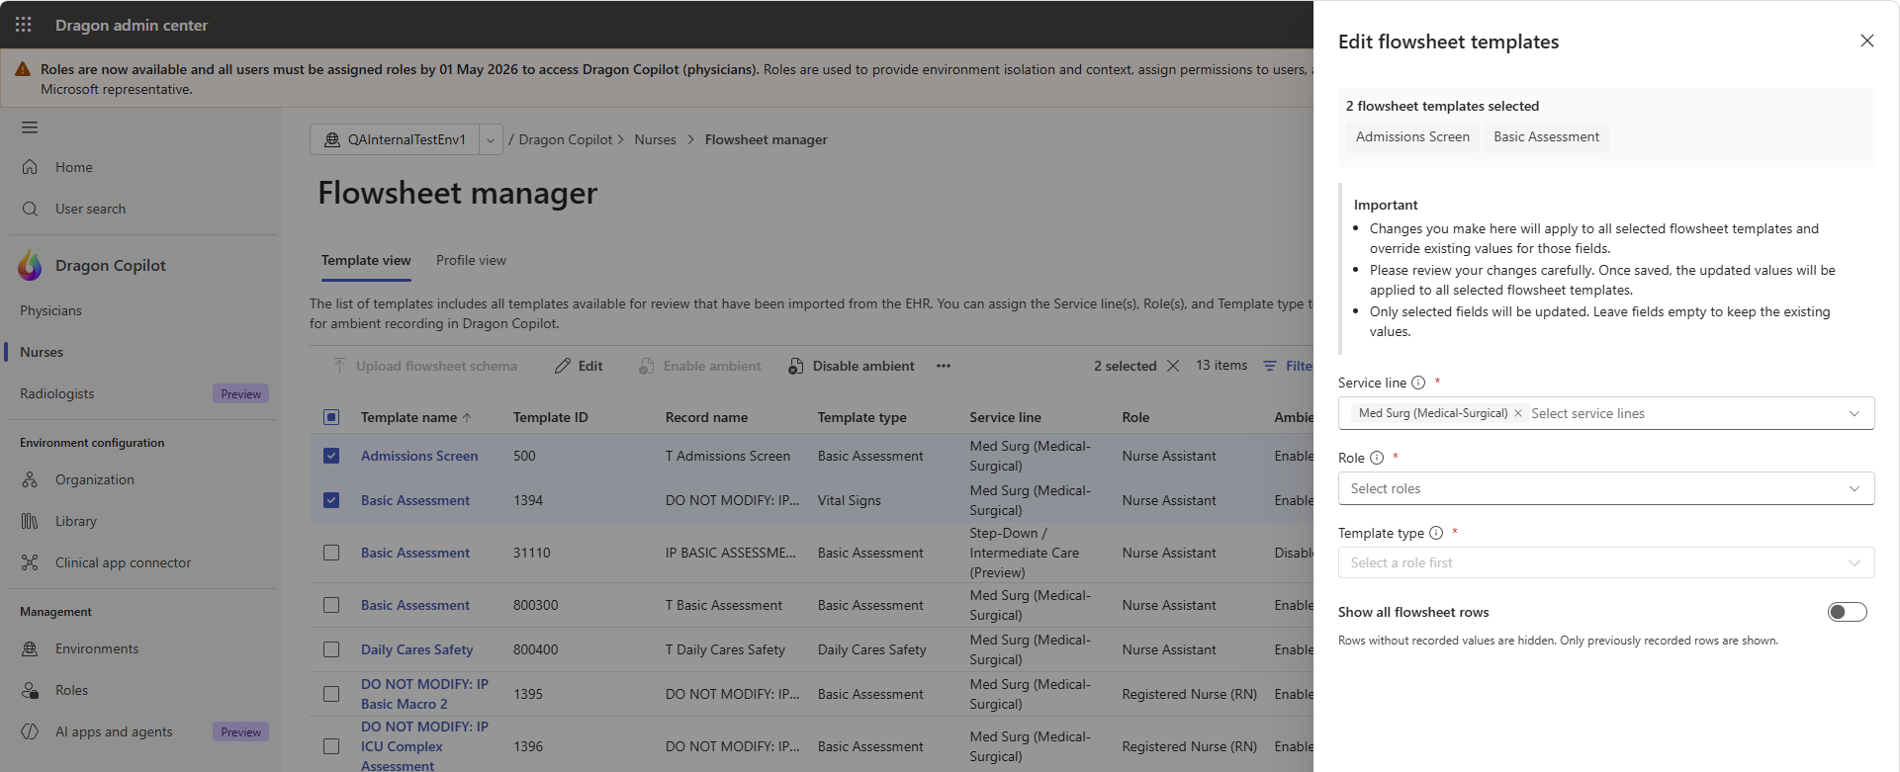Click the T Admissions Screen record cell
The image size is (1900, 772).
point(728,456)
